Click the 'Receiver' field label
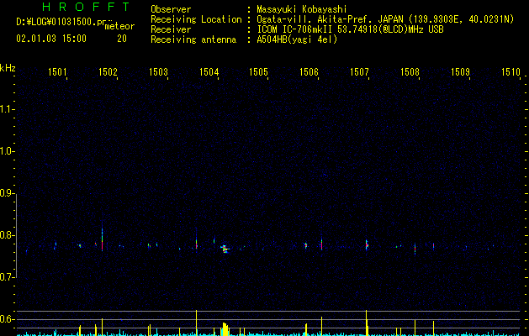 tap(171, 29)
